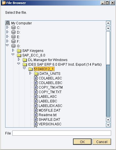This screenshot has height=150, width=116.
Task: Click the E: drive icon
Action: [x=13, y=37]
